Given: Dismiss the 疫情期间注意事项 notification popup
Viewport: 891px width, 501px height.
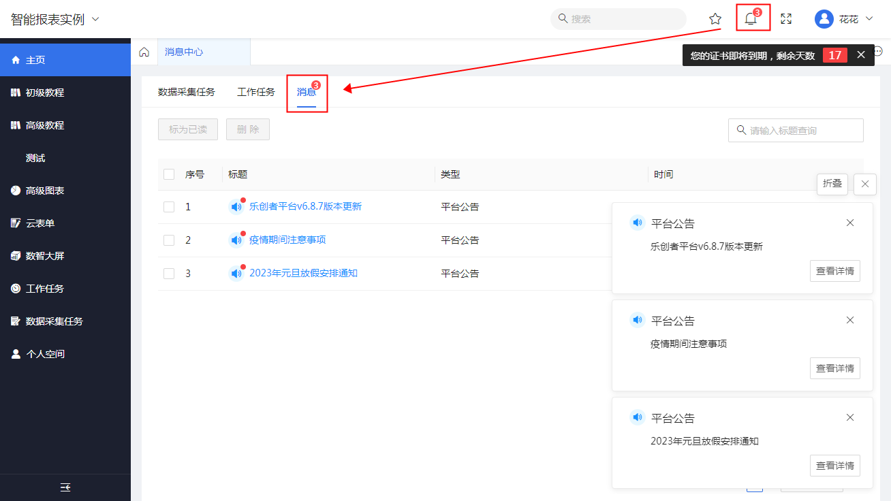Looking at the screenshot, I should point(849,320).
